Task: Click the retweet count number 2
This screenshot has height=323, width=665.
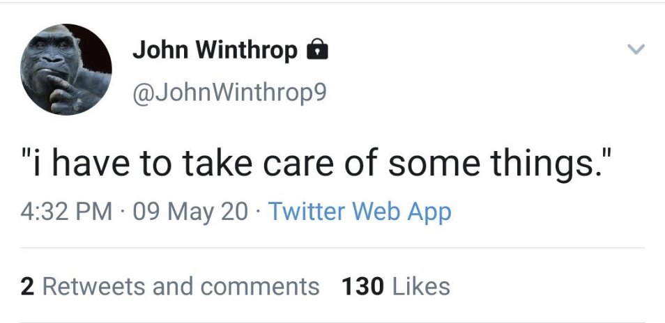Action: click(x=27, y=286)
